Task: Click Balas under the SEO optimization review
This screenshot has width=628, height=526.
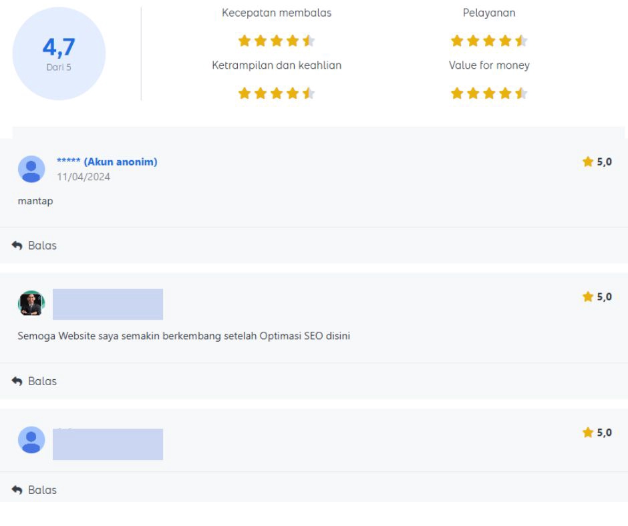Action: coord(42,380)
